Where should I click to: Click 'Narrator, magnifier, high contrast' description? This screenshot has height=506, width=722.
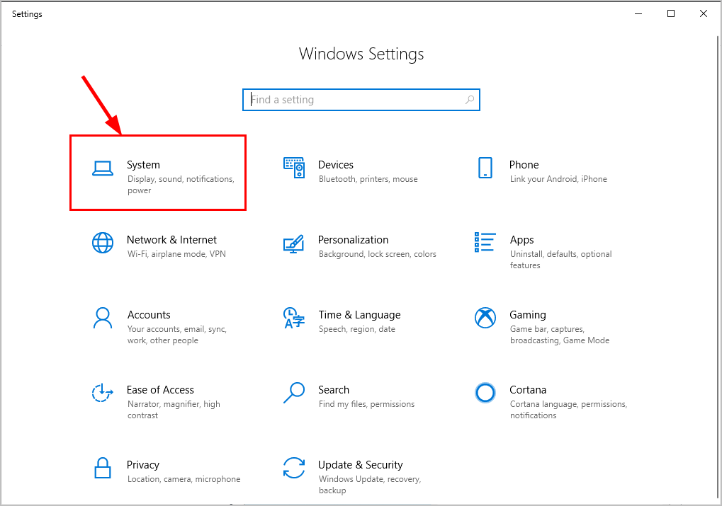[174, 409]
